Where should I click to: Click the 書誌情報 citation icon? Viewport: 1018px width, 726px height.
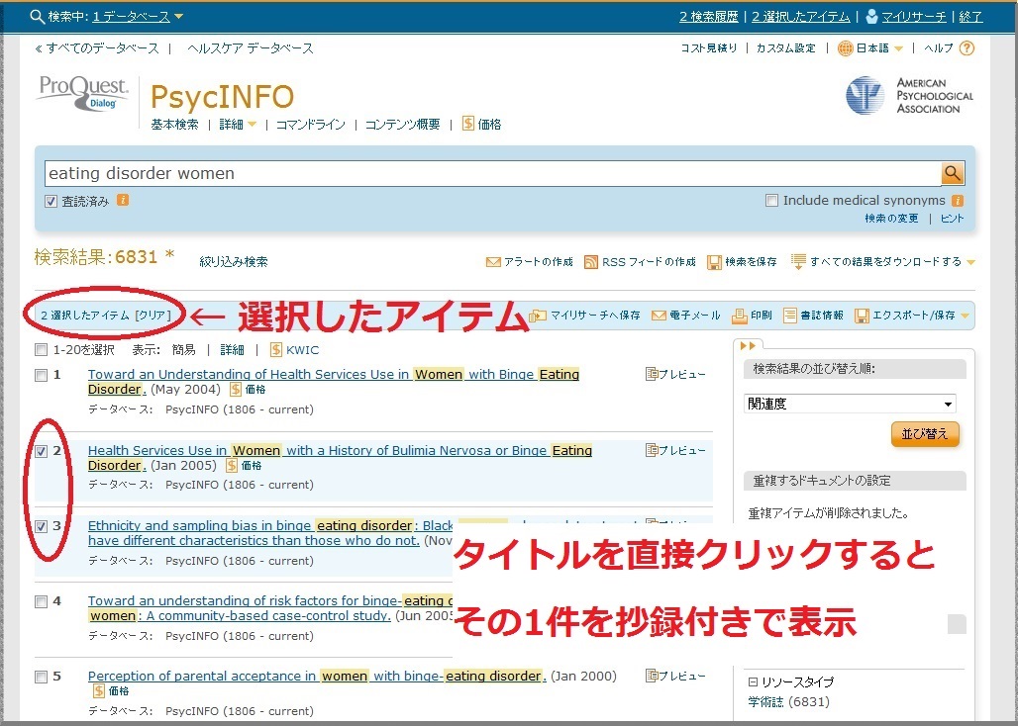(789, 316)
